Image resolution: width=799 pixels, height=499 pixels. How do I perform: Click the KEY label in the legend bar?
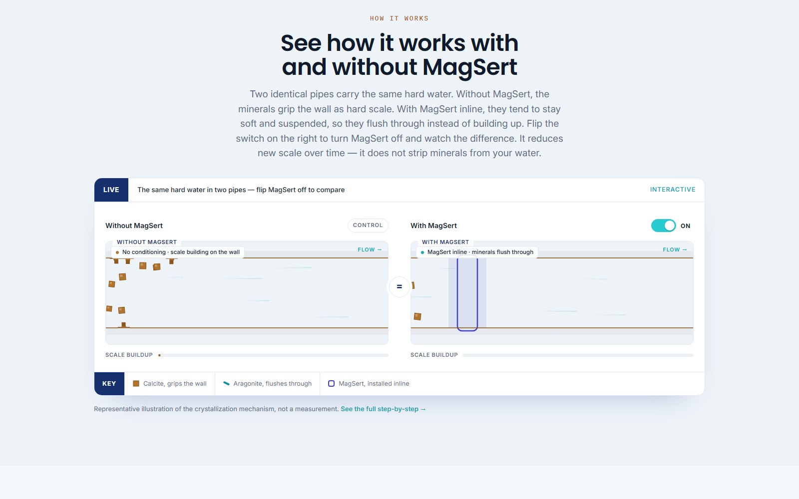click(x=109, y=383)
